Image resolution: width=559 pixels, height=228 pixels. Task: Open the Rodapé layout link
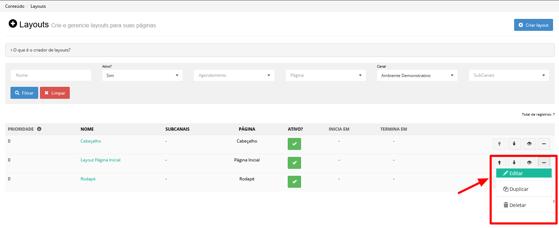(x=88, y=179)
